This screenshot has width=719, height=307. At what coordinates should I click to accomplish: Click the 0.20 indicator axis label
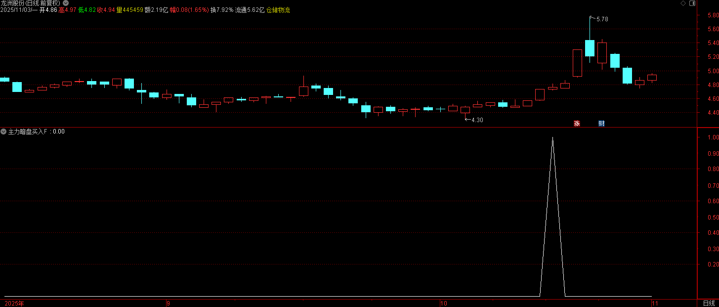(713, 264)
